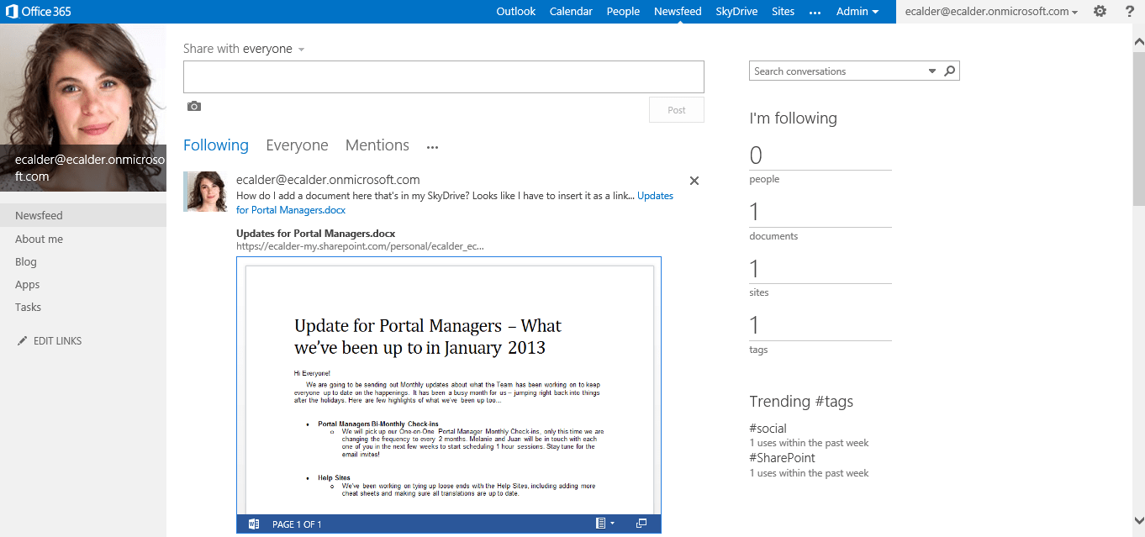
Task: Open People in the top navigation
Action: pyautogui.click(x=623, y=12)
